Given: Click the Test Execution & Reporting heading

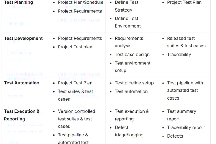Looking at the screenshot, I should tap(22, 115).
